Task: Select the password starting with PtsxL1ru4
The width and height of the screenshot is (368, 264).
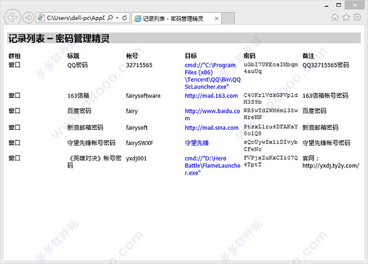Action: pyautogui.click(x=270, y=130)
